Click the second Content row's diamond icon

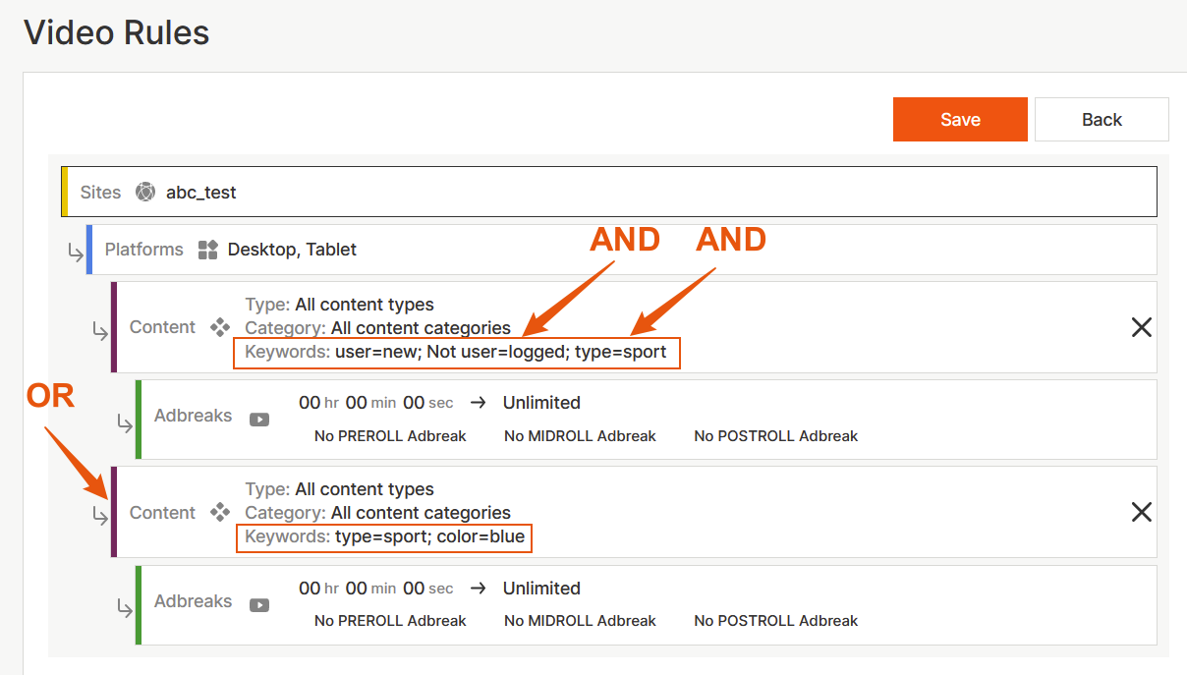coord(220,512)
